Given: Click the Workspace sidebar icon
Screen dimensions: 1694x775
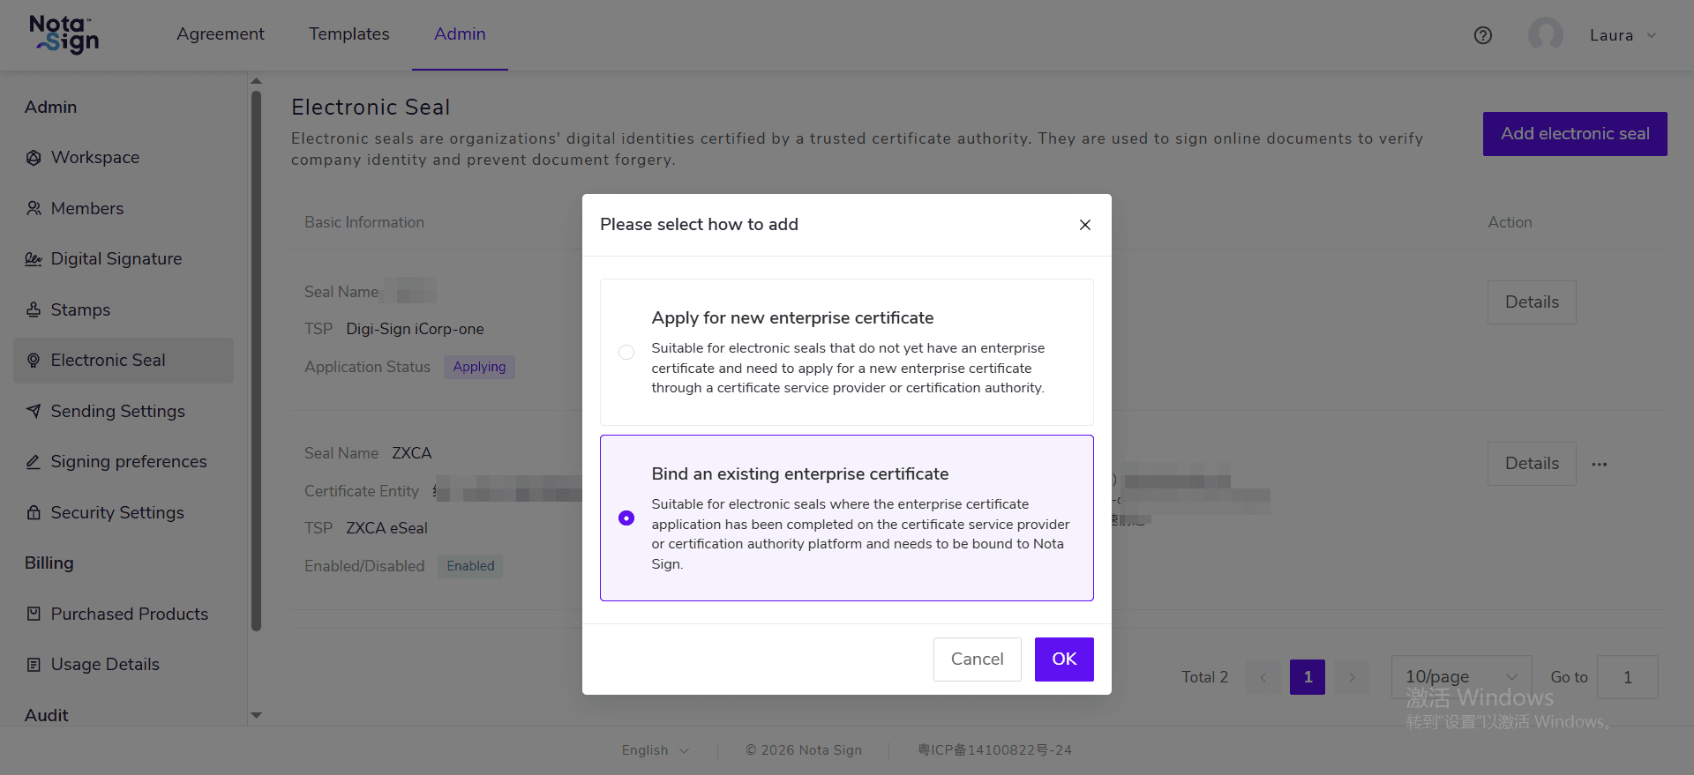Looking at the screenshot, I should [x=34, y=158].
